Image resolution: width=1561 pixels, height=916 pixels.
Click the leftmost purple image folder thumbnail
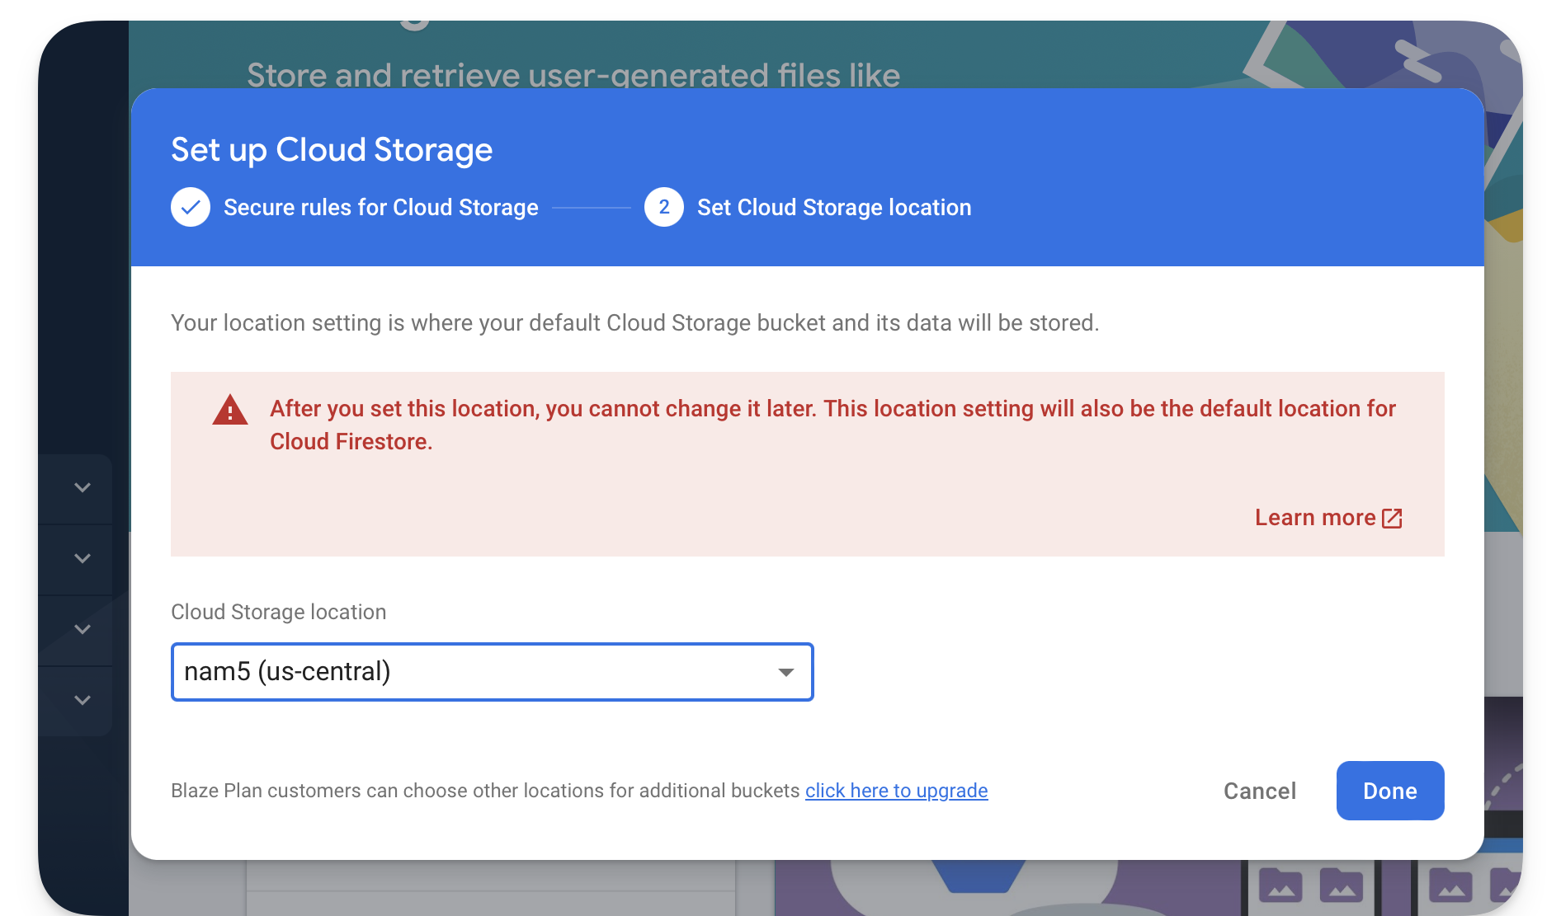[x=1281, y=886]
